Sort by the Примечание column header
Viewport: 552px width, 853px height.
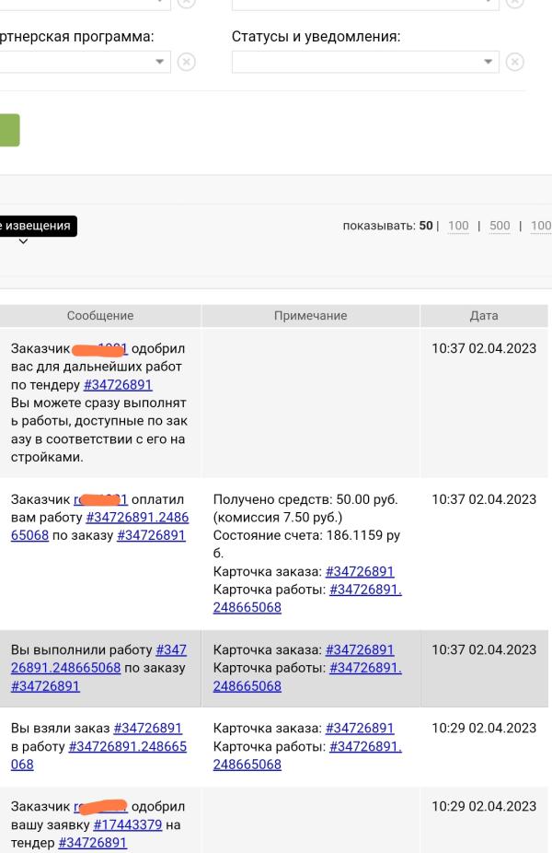(310, 316)
